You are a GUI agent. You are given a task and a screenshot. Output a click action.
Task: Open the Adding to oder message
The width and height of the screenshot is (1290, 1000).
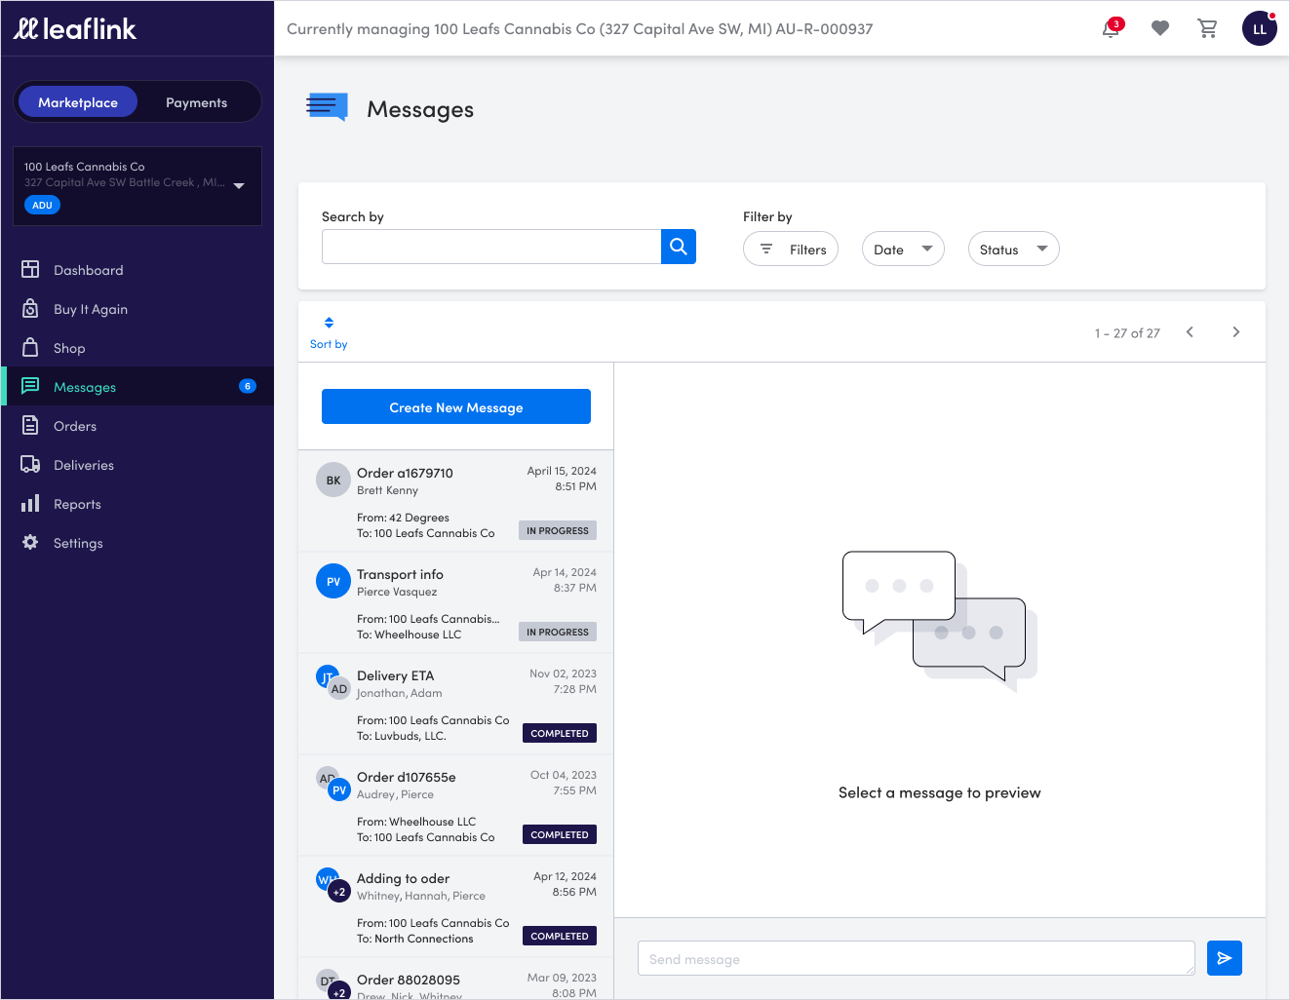[455, 906]
